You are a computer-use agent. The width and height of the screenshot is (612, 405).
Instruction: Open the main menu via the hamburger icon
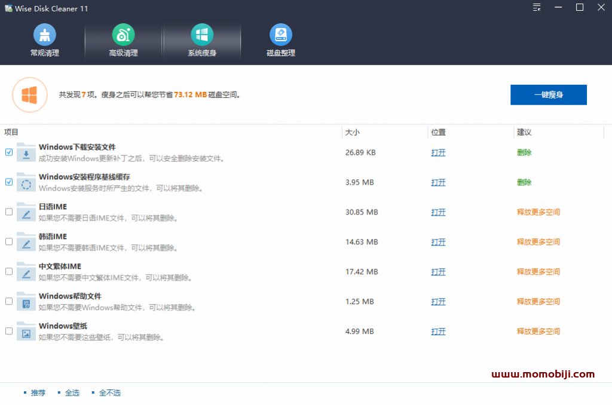536,8
